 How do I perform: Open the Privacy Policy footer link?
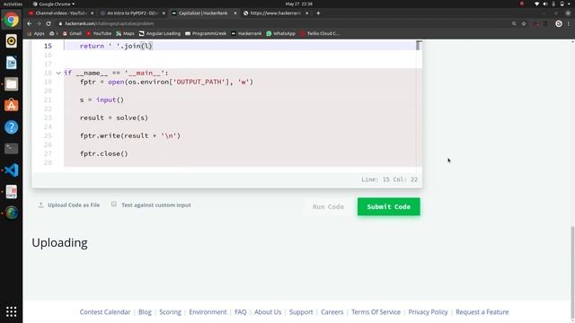pos(428,312)
